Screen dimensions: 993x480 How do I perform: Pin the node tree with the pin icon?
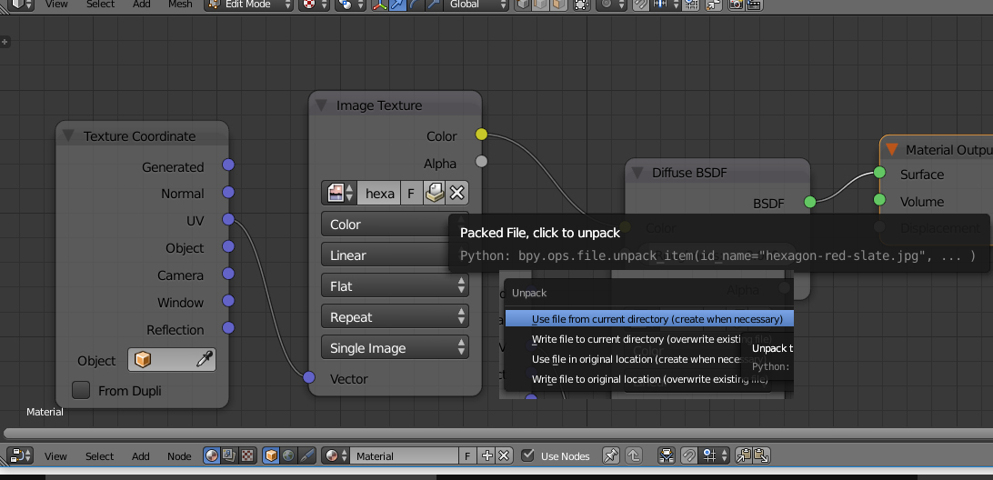point(611,455)
